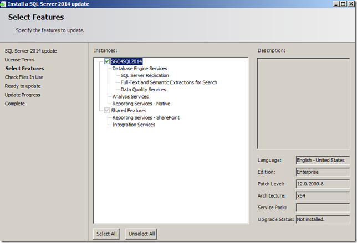The height and width of the screenshot is (243, 357).
Task: Select Full-Text and Semantic Extractions for Search
Action: point(169,82)
